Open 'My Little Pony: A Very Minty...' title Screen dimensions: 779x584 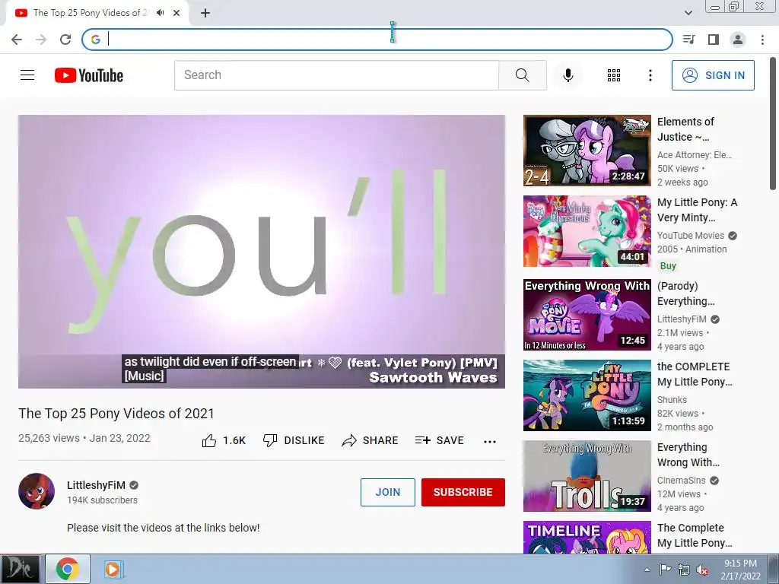click(x=697, y=210)
